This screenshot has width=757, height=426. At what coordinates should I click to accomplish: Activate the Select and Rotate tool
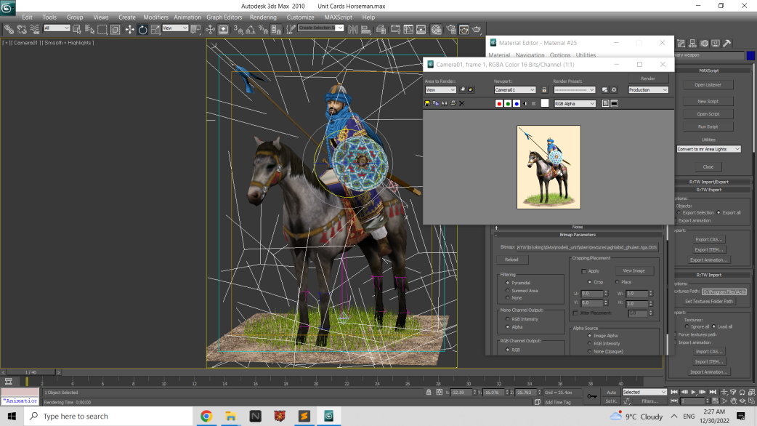[142, 30]
